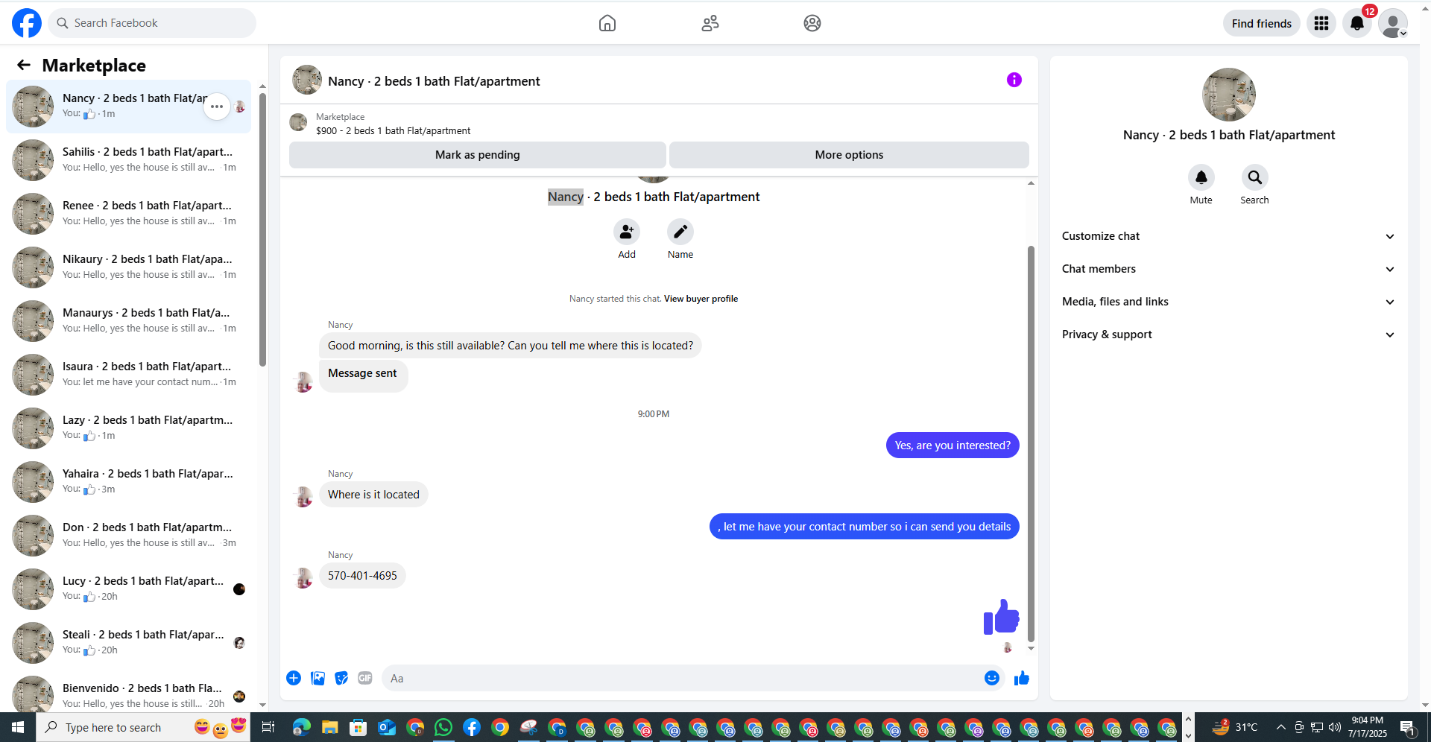Open the Renee conversation

pyautogui.click(x=129, y=214)
